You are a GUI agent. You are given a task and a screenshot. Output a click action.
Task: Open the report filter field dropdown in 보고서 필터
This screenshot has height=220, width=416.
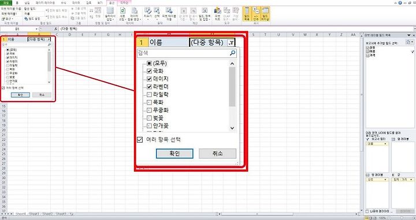coord(385,144)
